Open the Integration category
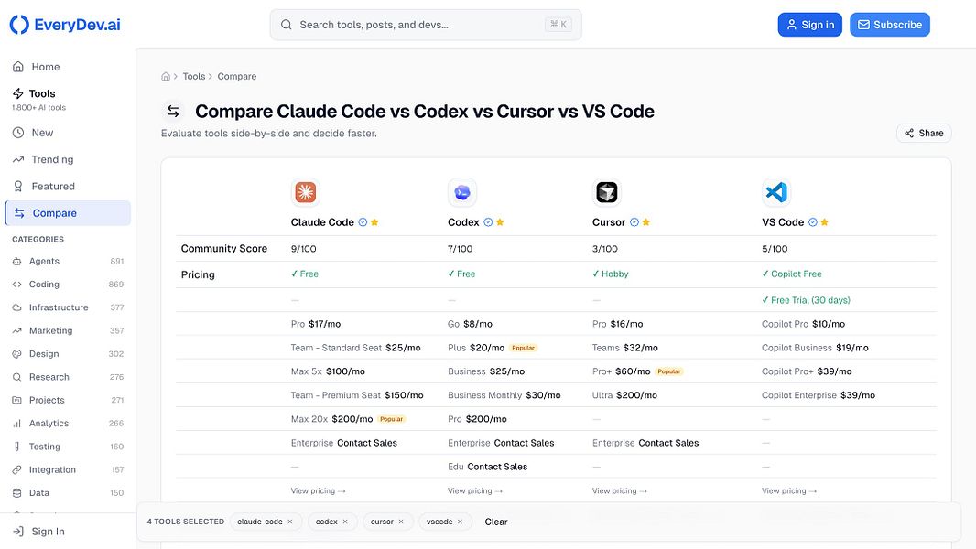This screenshot has width=976, height=549. click(x=68, y=469)
